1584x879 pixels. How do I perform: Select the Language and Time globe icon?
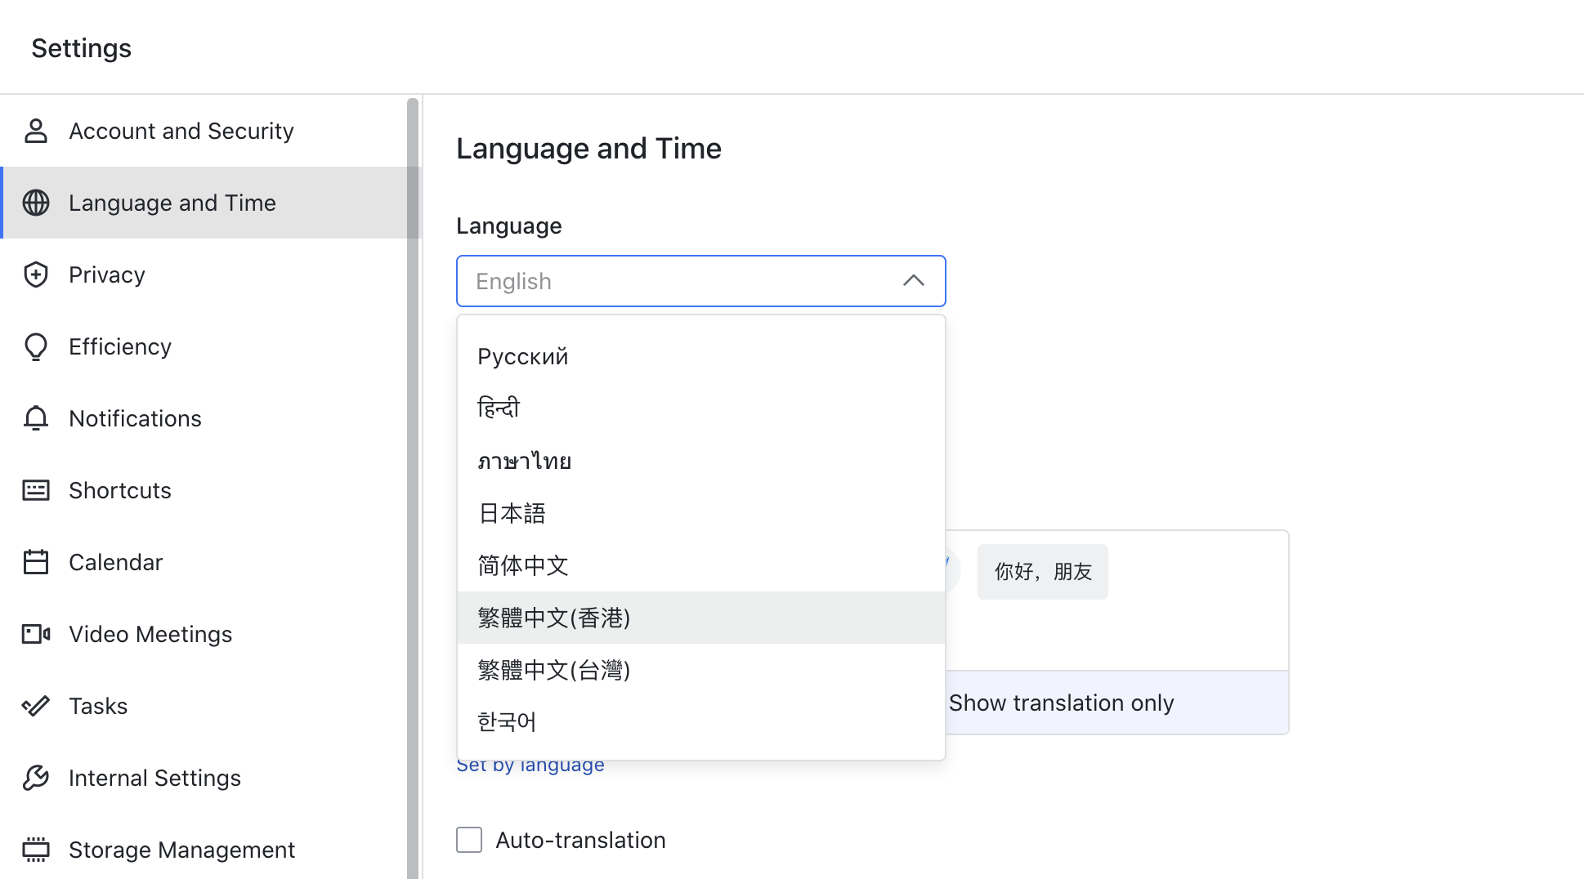tap(36, 203)
